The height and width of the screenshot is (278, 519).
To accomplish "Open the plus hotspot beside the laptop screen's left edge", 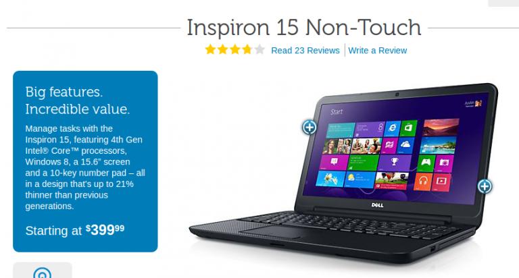I will tap(309, 128).
